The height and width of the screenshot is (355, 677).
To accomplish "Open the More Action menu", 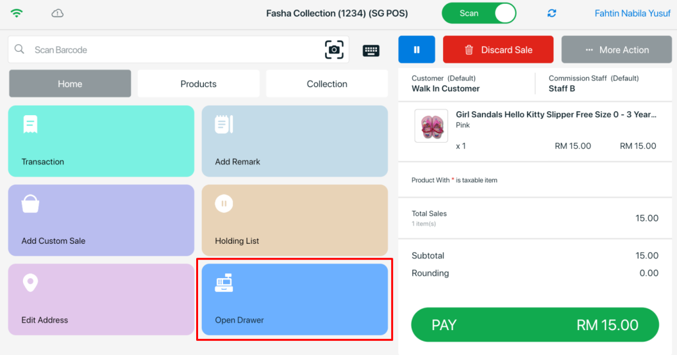I will pos(616,50).
